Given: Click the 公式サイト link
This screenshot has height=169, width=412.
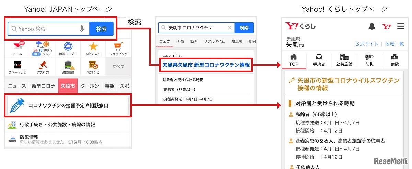Looking at the screenshot, I should pos(367,44).
